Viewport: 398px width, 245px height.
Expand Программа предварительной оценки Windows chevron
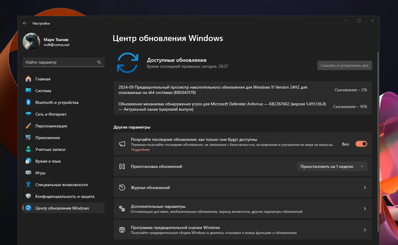click(x=365, y=230)
